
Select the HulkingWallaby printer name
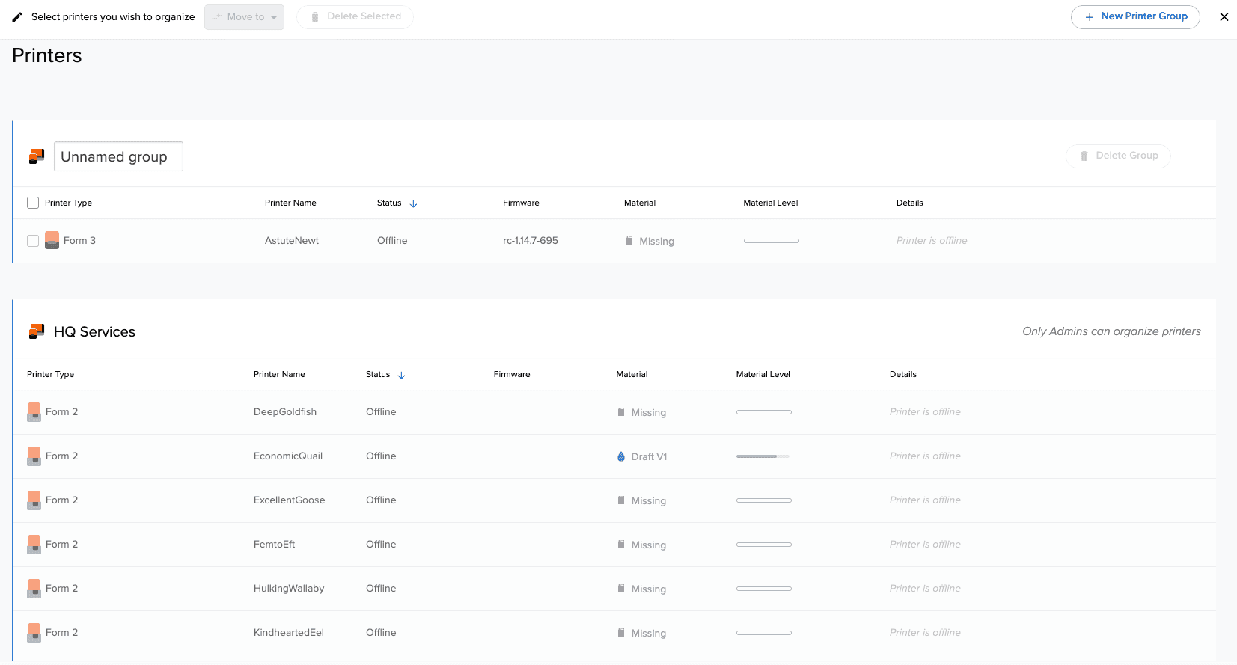[289, 588]
